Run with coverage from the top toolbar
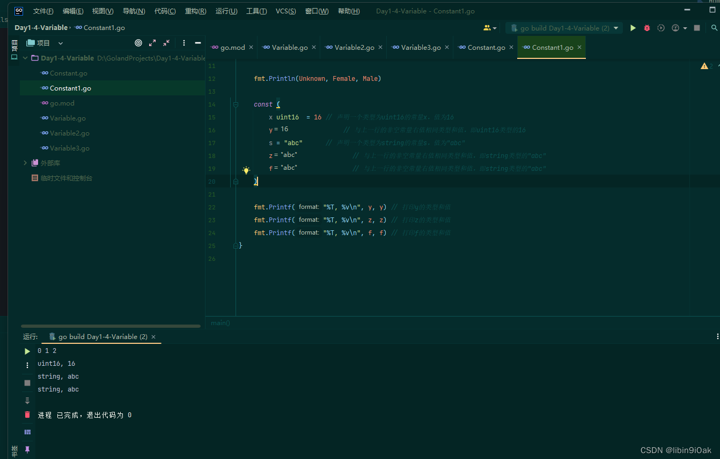Screen dimensions: 720x459 pyautogui.click(x=661, y=28)
